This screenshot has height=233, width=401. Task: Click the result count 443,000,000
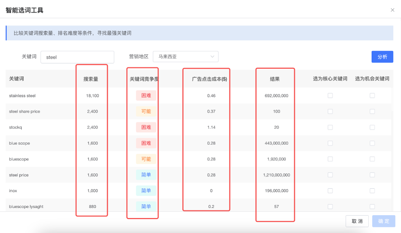click(x=277, y=143)
